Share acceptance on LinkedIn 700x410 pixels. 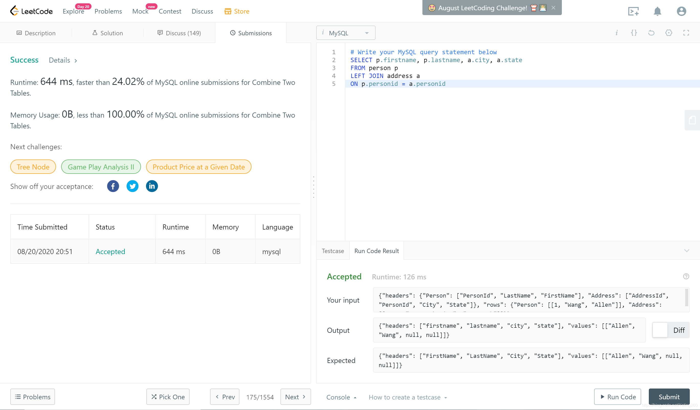point(152,186)
